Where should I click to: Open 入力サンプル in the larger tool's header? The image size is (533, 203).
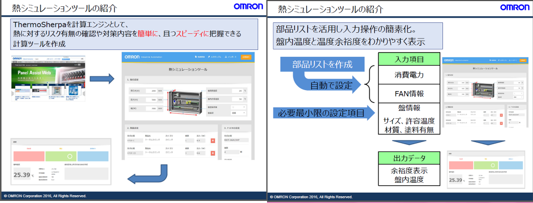click(x=214, y=57)
